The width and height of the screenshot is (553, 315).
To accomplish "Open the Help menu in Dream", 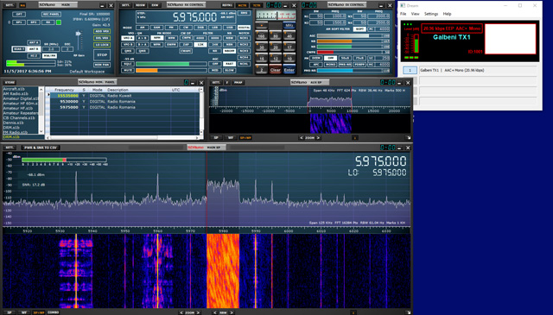I will point(448,14).
